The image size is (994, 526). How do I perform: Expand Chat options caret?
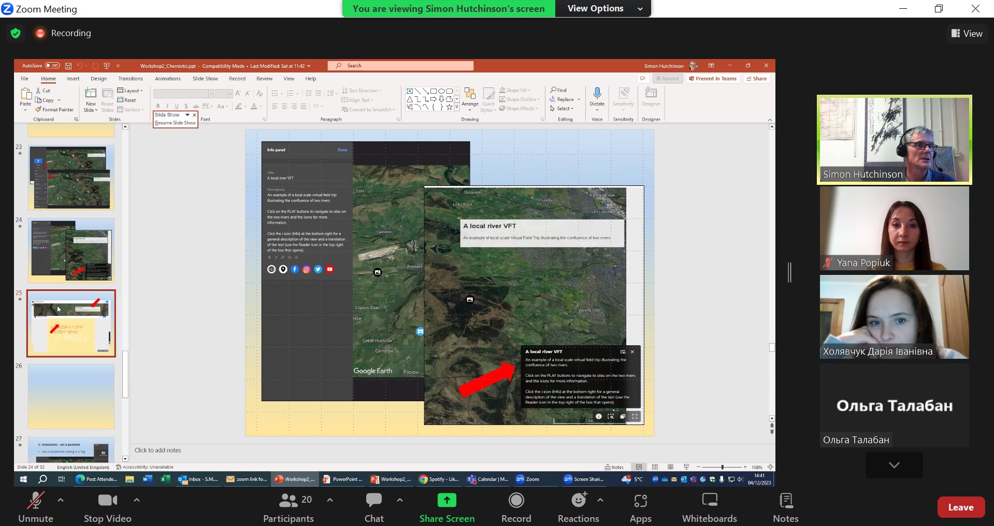point(400,500)
